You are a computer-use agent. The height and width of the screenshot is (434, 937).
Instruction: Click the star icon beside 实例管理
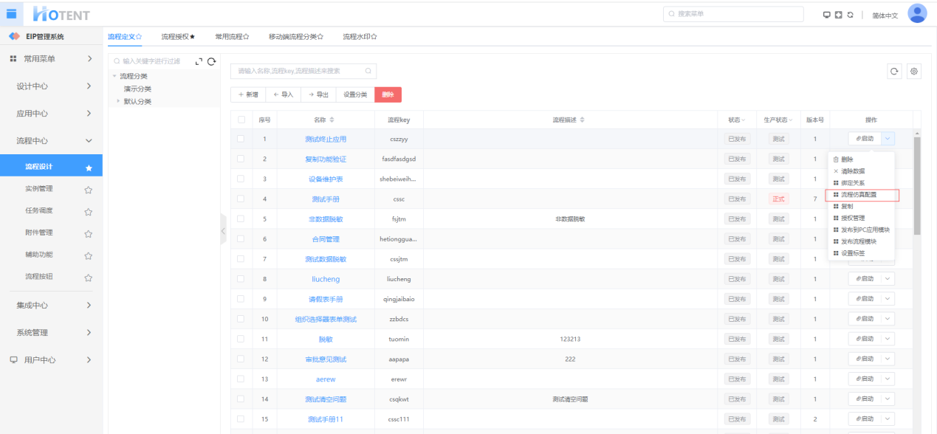[88, 189]
